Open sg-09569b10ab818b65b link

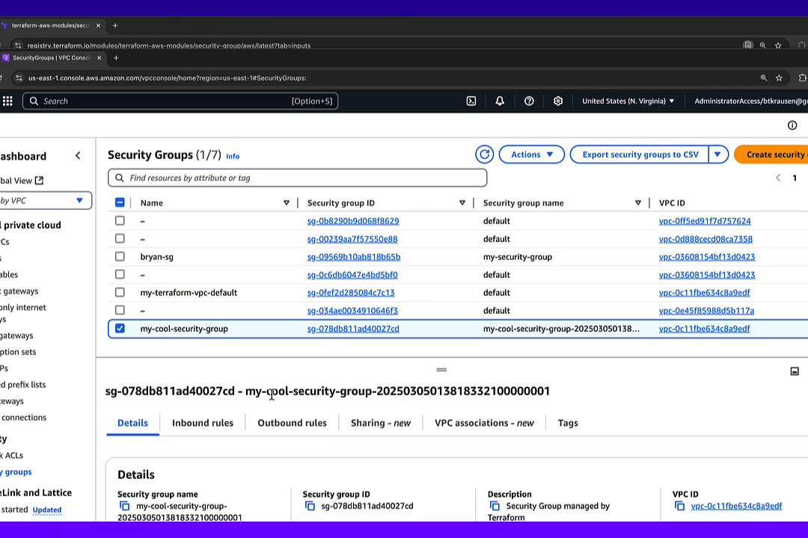tap(353, 256)
